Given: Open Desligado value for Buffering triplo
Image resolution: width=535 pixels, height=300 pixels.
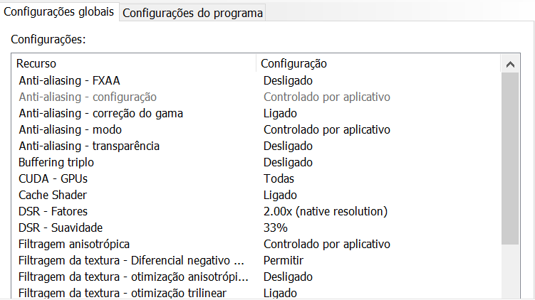Looking at the screenshot, I should click(288, 162).
